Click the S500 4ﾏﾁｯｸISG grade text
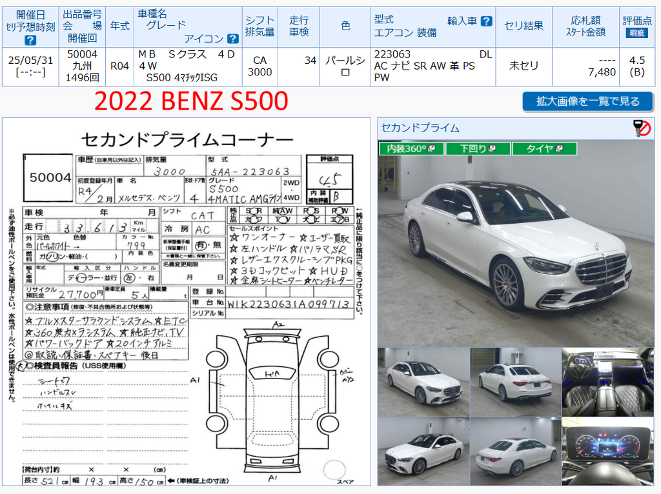Image resolution: width=661 pixels, height=494 pixels. [x=181, y=78]
